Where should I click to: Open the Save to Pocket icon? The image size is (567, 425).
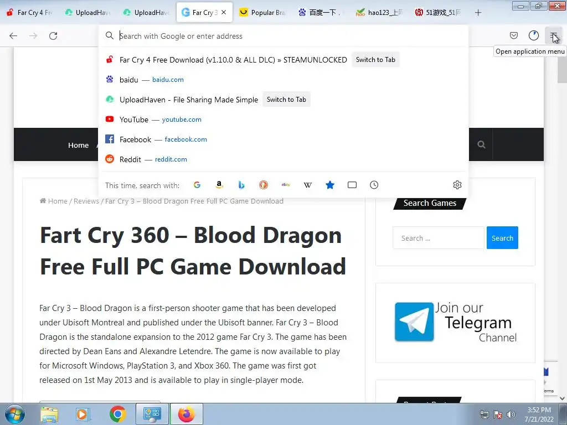(x=513, y=35)
